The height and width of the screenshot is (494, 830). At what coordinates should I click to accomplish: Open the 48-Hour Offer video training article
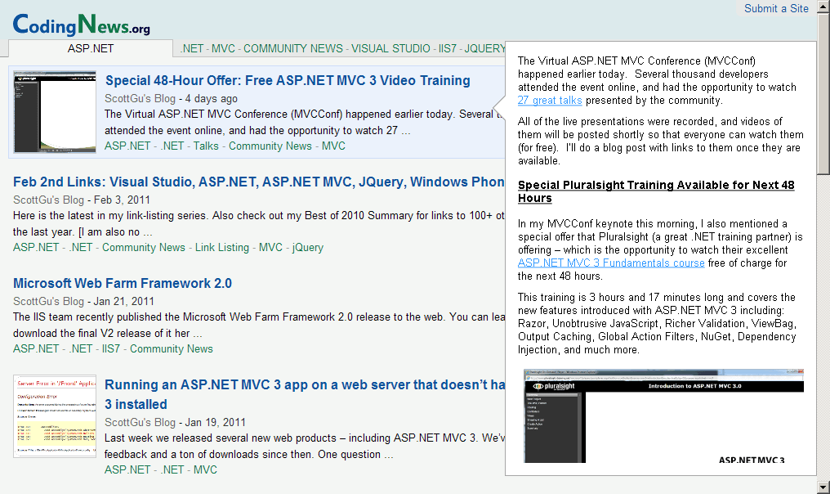click(x=288, y=81)
